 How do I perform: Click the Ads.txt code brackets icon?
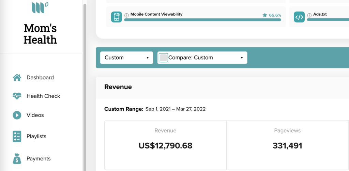[299, 17]
